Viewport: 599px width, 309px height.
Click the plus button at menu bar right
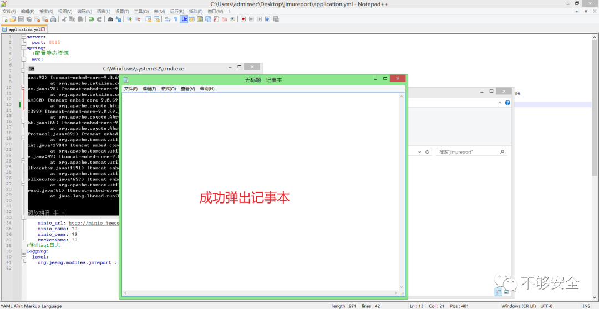pos(577,12)
